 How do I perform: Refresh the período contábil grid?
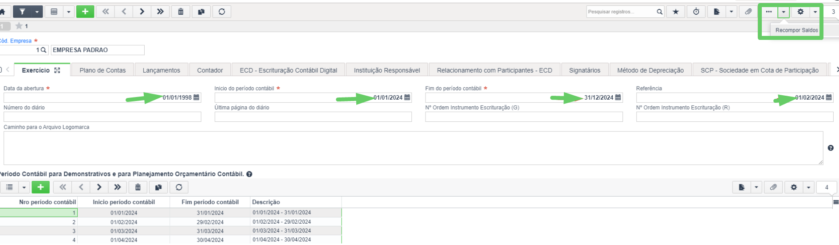tap(179, 187)
